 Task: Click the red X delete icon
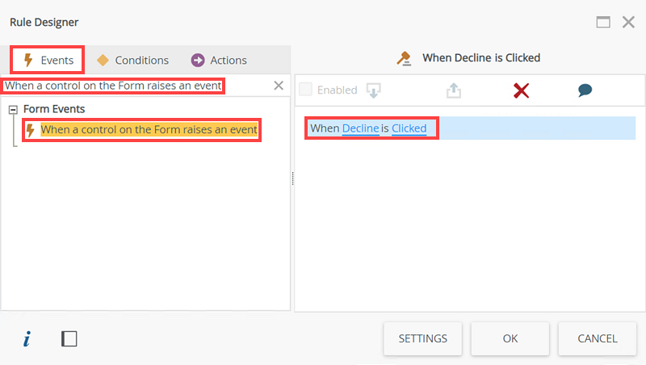(x=522, y=90)
